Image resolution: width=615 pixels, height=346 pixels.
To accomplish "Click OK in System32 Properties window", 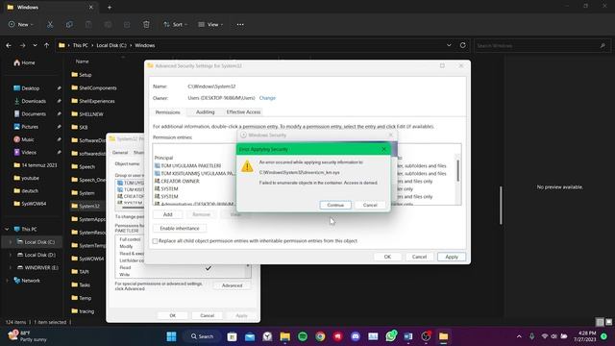I will tap(173, 316).
